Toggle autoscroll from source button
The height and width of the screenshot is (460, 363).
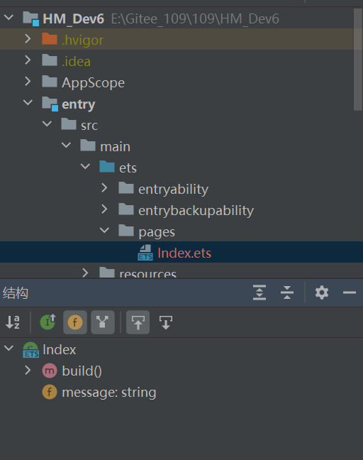(x=166, y=322)
